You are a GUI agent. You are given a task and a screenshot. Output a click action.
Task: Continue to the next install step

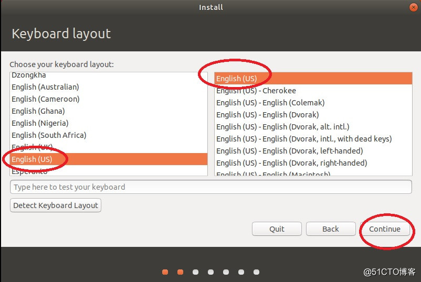coord(385,229)
